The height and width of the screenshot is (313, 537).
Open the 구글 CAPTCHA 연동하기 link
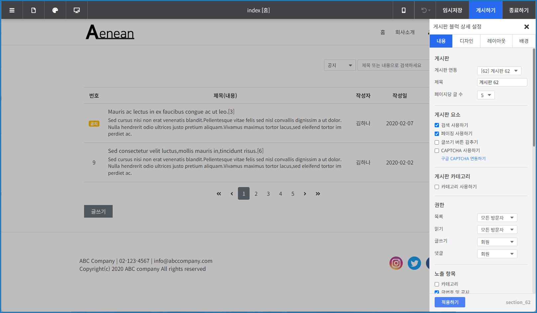coord(463,159)
